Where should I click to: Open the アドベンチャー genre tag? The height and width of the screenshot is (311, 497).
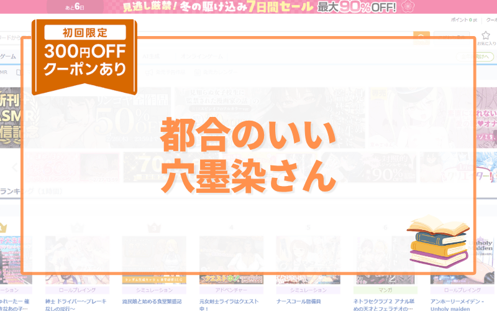click(231, 290)
